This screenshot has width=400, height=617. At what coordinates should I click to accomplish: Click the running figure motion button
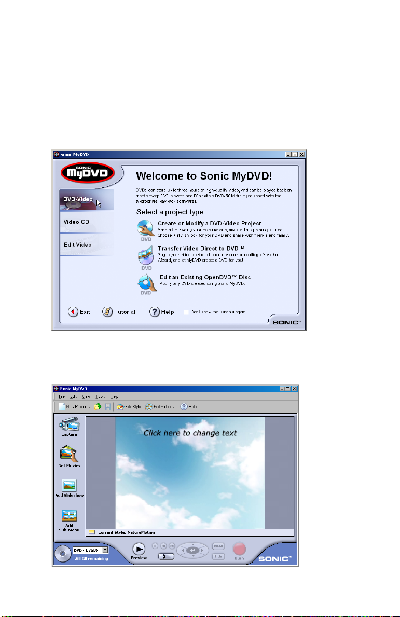(167, 556)
